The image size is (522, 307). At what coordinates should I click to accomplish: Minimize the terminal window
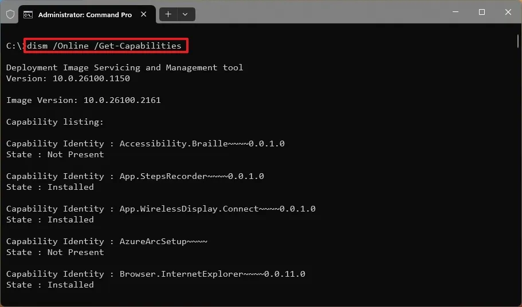point(456,12)
